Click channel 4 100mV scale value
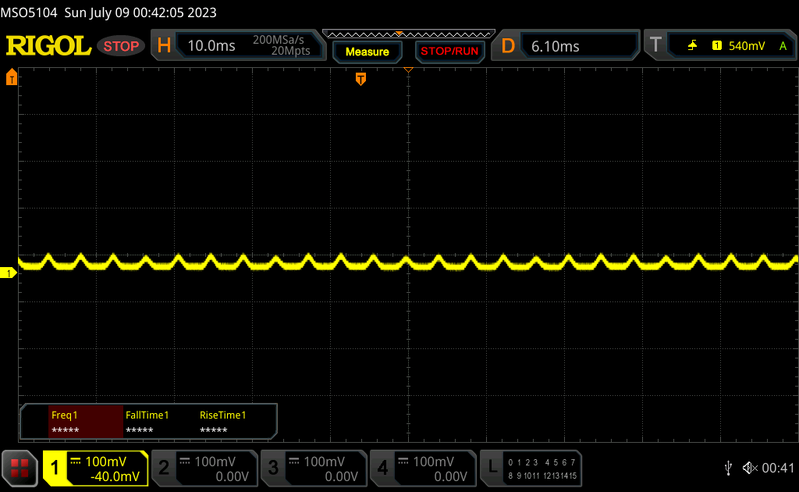 (x=433, y=462)
